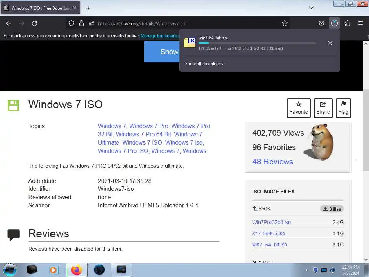369x277 pixels.
Task: Open the site permissions icon in the address bar
Action: 92,23
